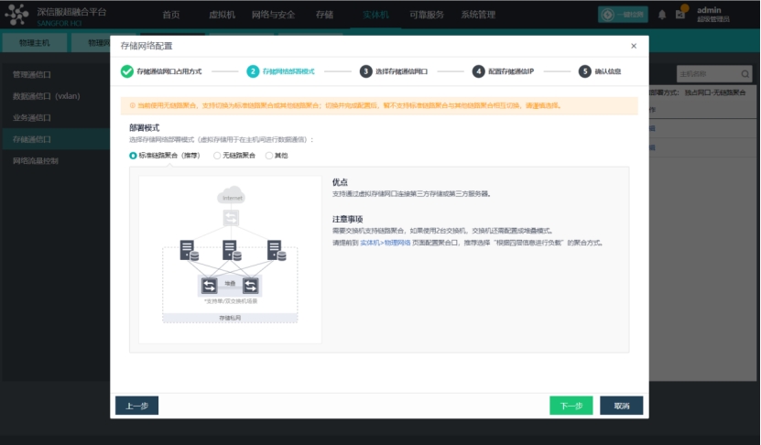Click the one-key detection button
Screen dimensions: 761x445
pyautogui.click(x=623, y=15)
